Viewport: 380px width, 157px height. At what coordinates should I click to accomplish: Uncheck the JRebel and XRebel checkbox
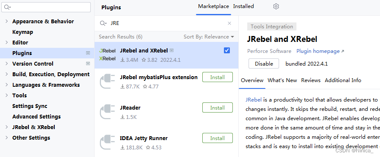pos(227,50)
